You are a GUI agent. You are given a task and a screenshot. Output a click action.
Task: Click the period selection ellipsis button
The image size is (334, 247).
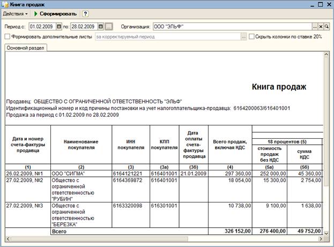point(109,26)
